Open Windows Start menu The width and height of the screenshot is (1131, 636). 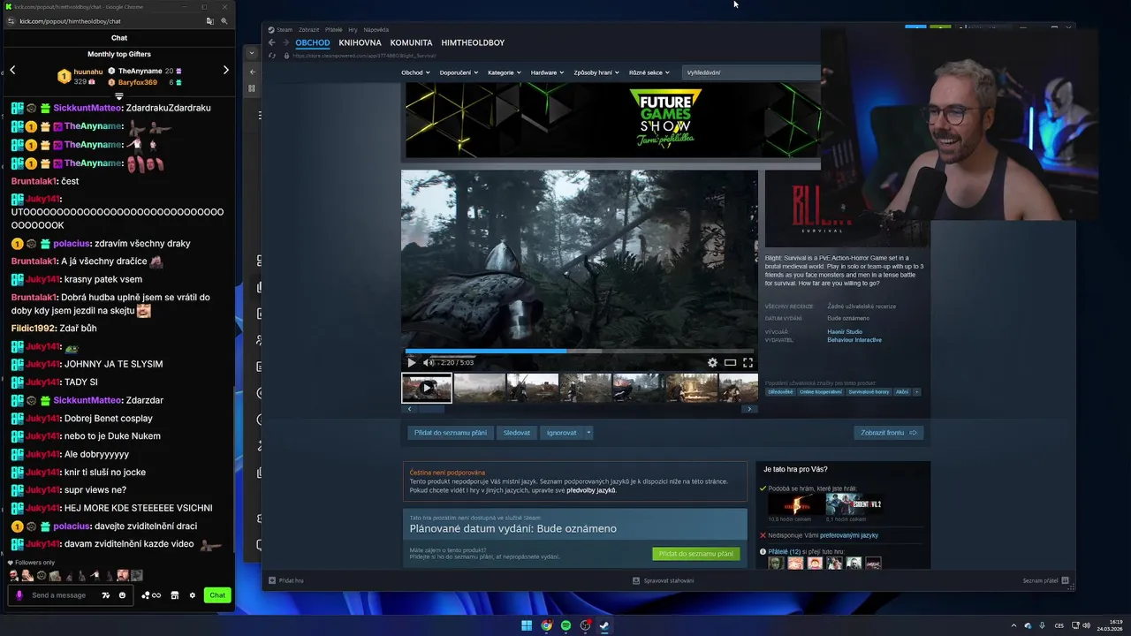(527, 625)
